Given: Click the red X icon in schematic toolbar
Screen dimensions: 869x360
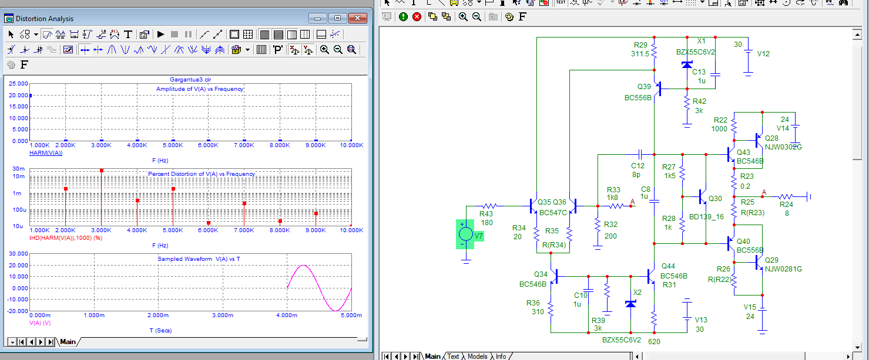Looking at the screenshot, I should (417, 16).
